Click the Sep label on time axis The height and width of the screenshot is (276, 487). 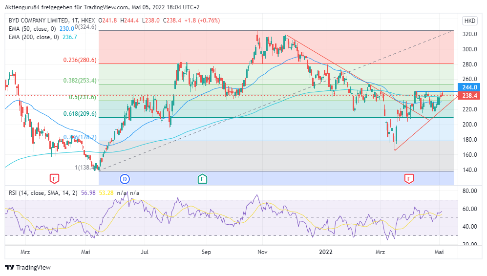(x=206, y=252)
